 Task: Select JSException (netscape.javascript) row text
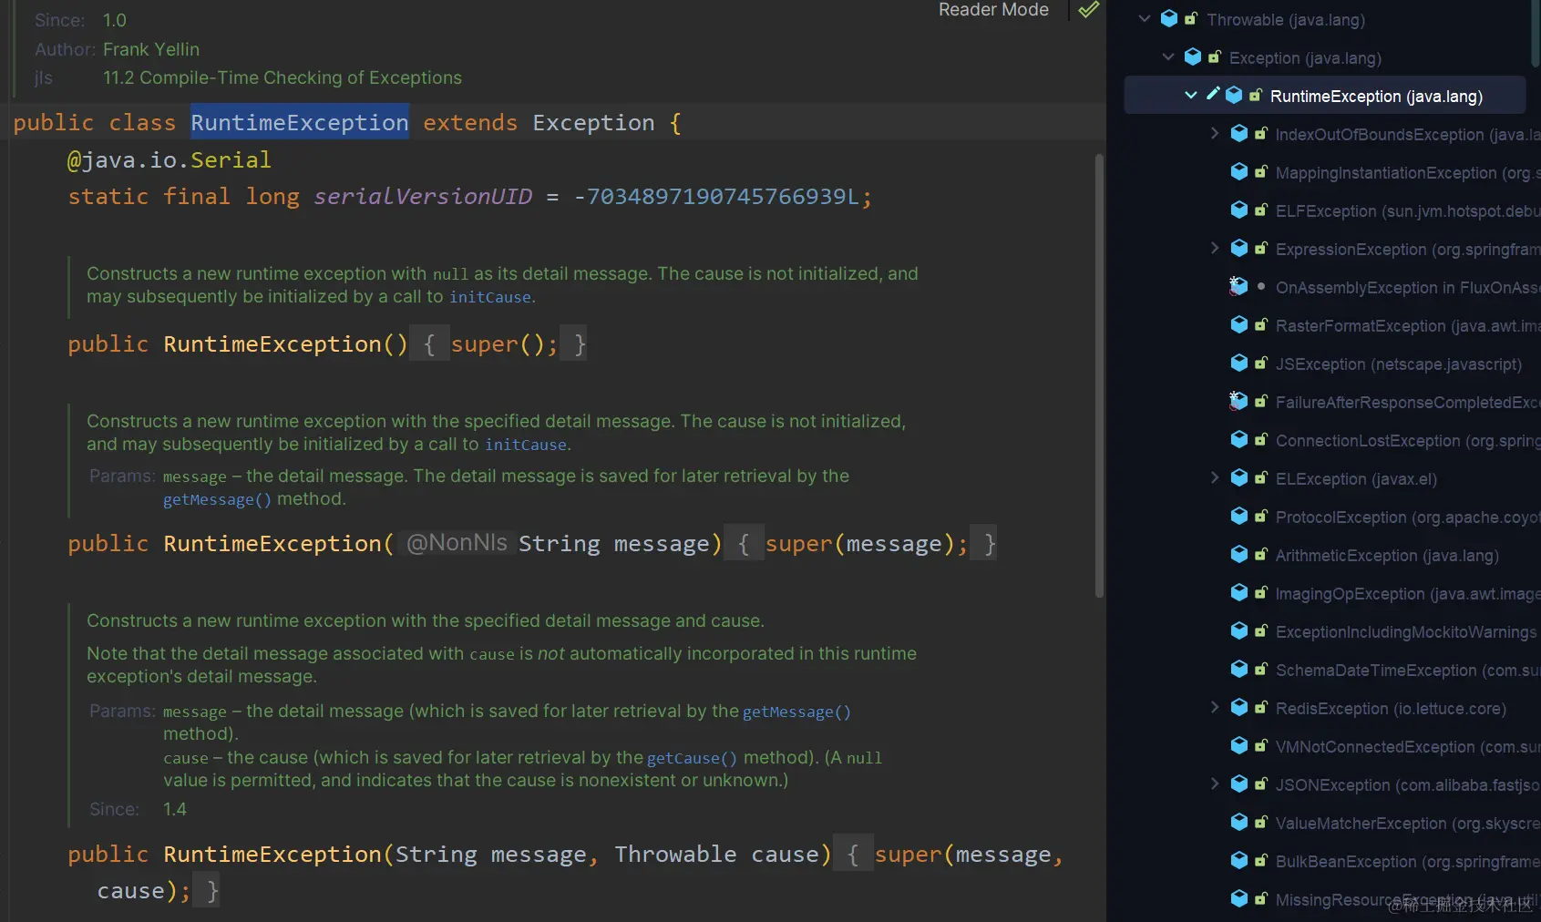click(x=1399, y=364)
